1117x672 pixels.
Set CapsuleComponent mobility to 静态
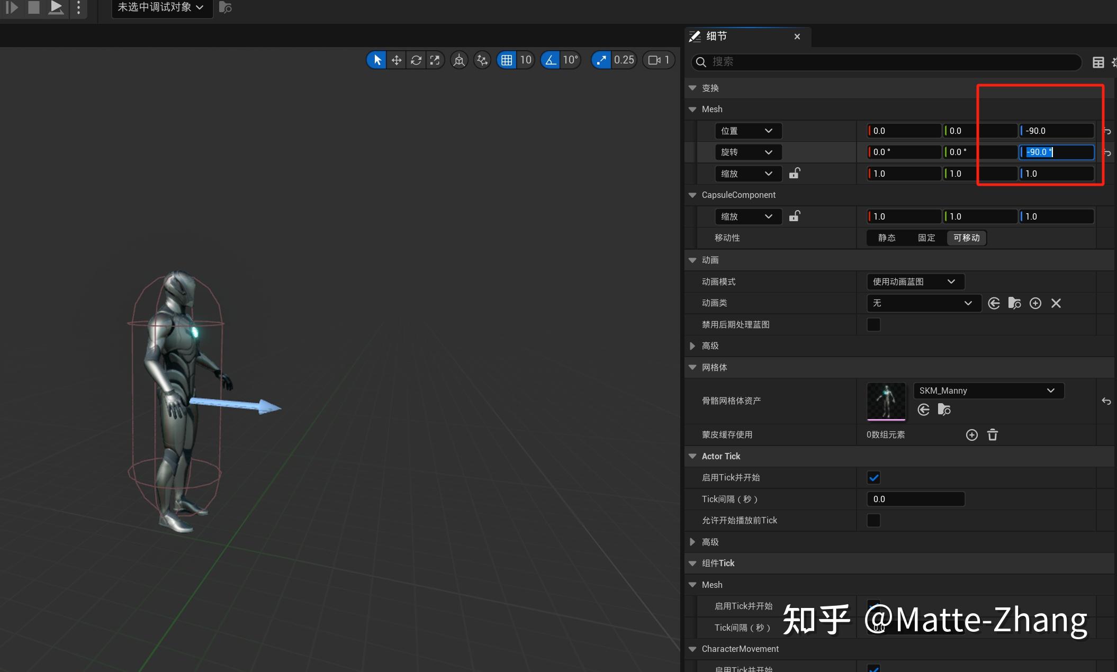point(887,238)
